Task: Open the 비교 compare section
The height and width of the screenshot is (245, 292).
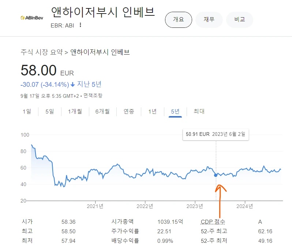Action: [239, 19]
